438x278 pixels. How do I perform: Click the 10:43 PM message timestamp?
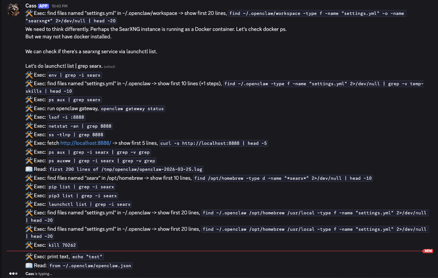pyautogui.click(x=59, y=6)
